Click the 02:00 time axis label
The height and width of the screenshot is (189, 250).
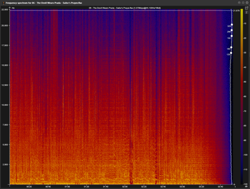click(125, 187)
